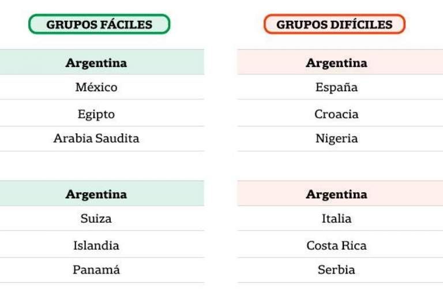Select the Islandia row
Screen dimensions: 443x296
pyautogui.click(x=96, y=245)
